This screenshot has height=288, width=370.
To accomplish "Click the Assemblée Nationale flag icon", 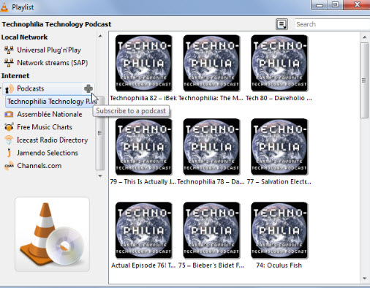I will [x=9, y=114].
